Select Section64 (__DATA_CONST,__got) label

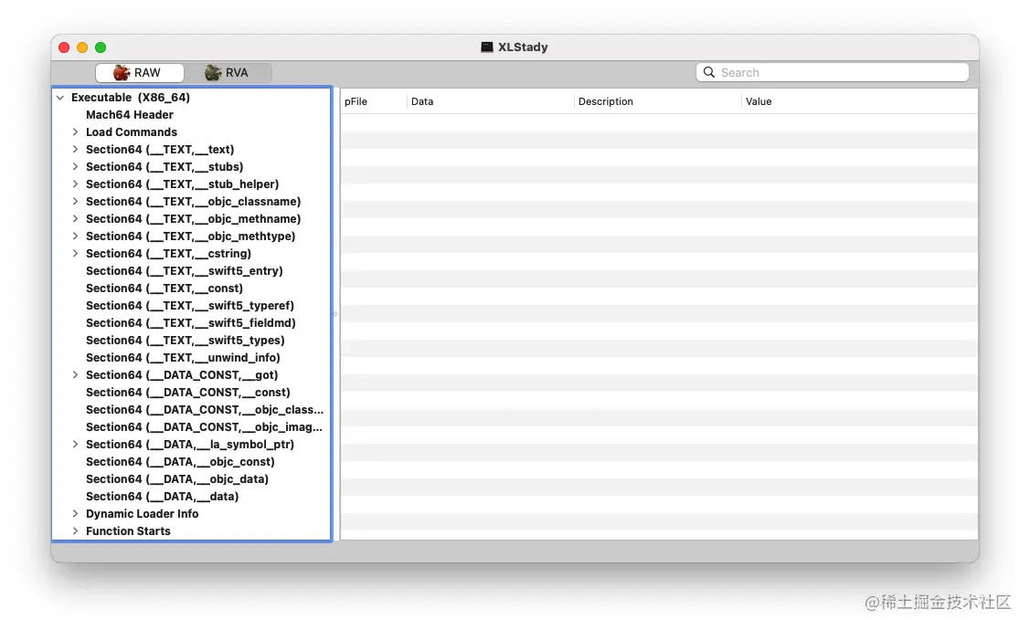pyautogui.click(x=182, y=375)
